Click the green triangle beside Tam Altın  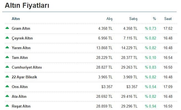point(7,57)
